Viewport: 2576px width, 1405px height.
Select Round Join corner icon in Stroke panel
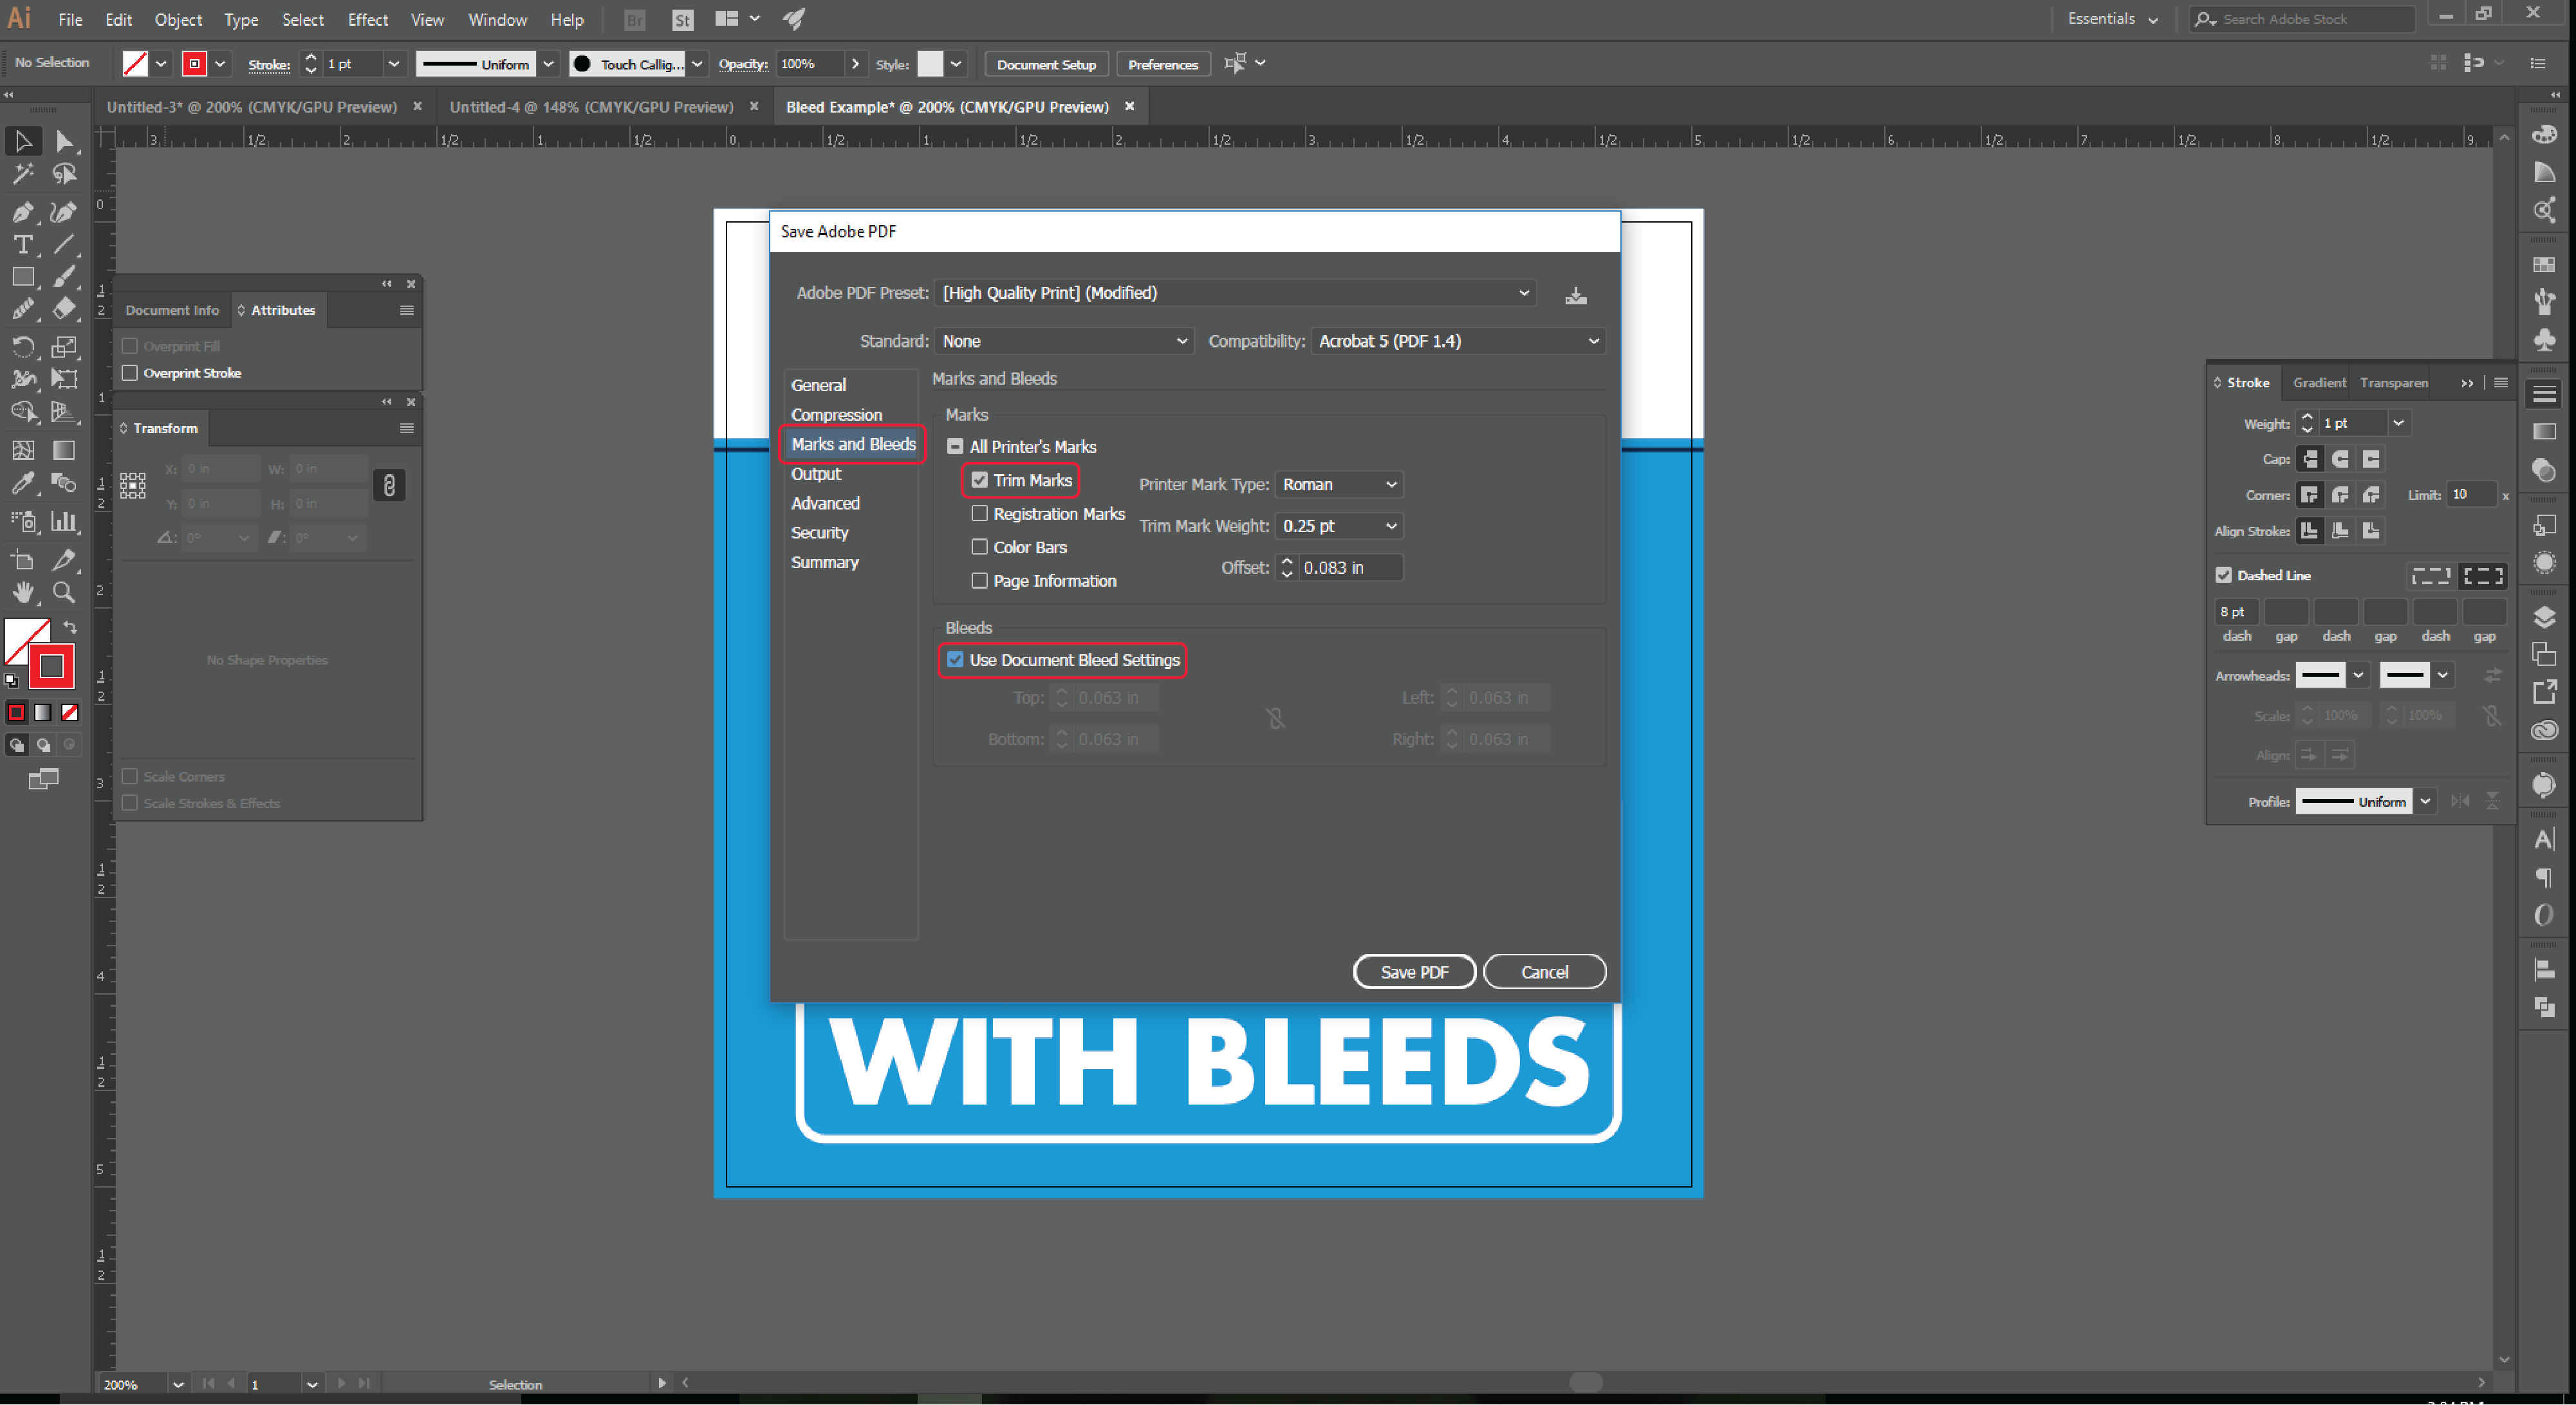click(2341, 495)
